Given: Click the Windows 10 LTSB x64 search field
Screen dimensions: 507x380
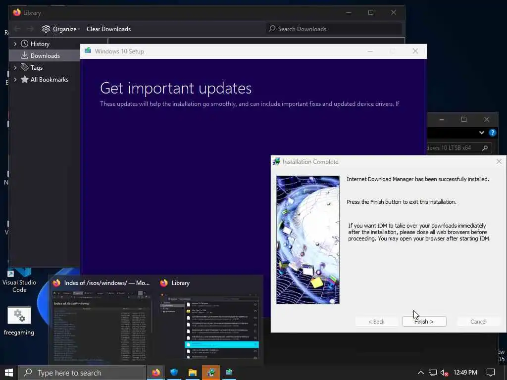Looking at the screenshot, I should 459,148.
